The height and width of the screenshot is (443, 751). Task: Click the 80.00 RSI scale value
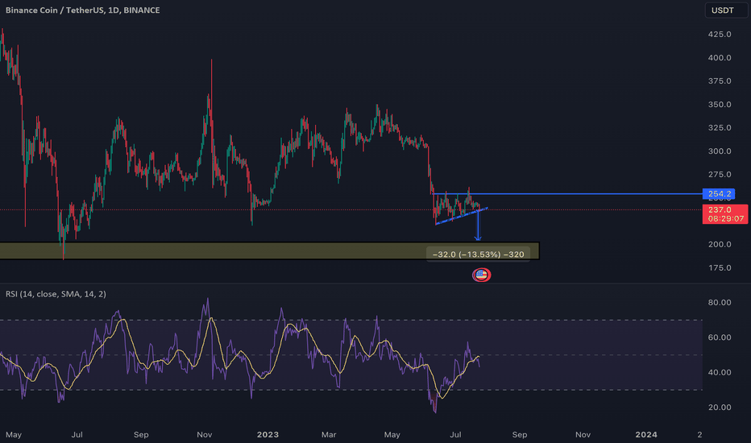click(x=720, y=303)
